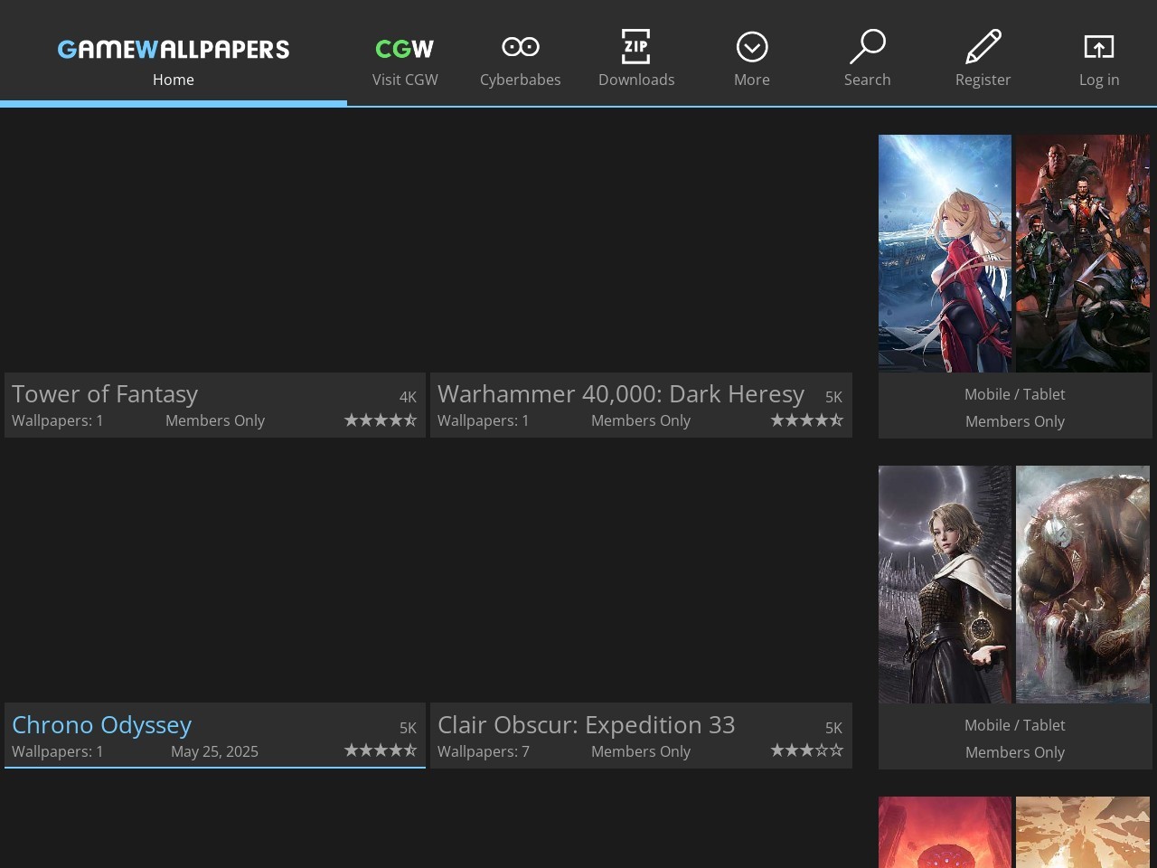The image size is (1157, 868).
Task: Select the Log in menu label
Action: (x=1099, y=80)
